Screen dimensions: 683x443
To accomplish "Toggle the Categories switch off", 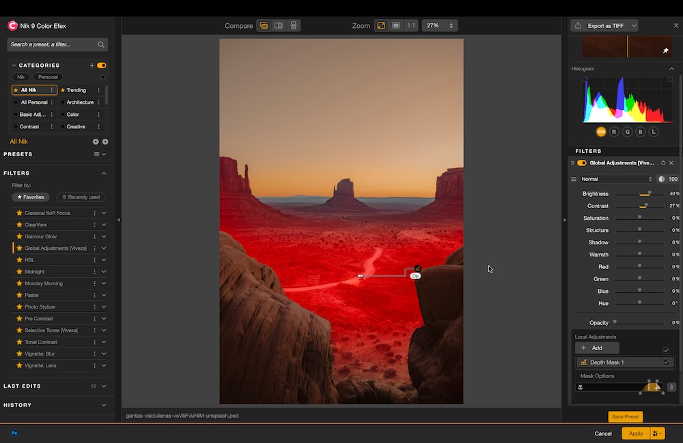I will (x=102, y=66).
